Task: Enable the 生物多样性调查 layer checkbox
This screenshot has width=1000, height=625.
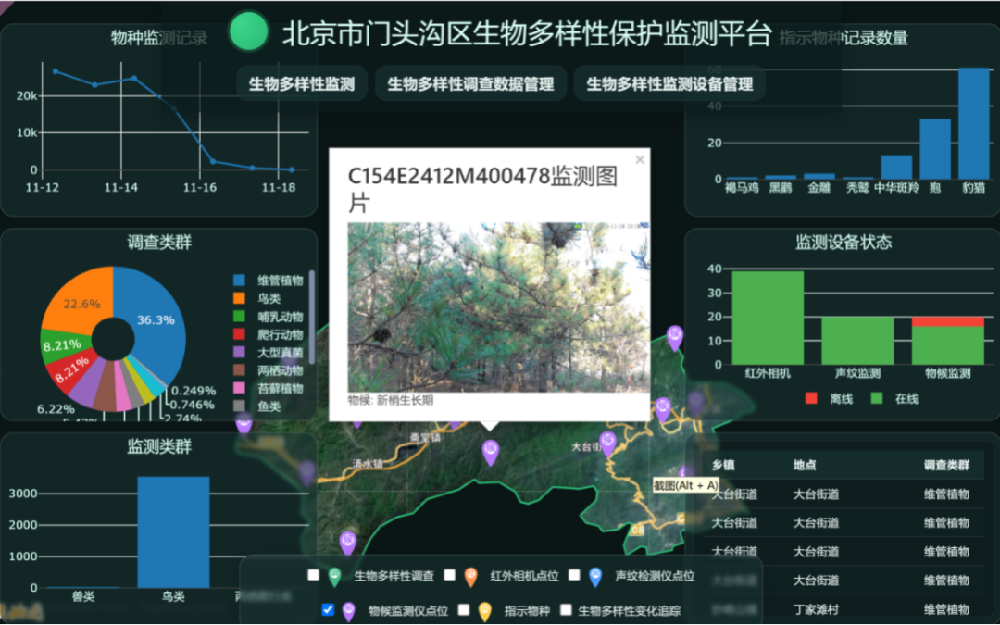Action: point(314,575)
